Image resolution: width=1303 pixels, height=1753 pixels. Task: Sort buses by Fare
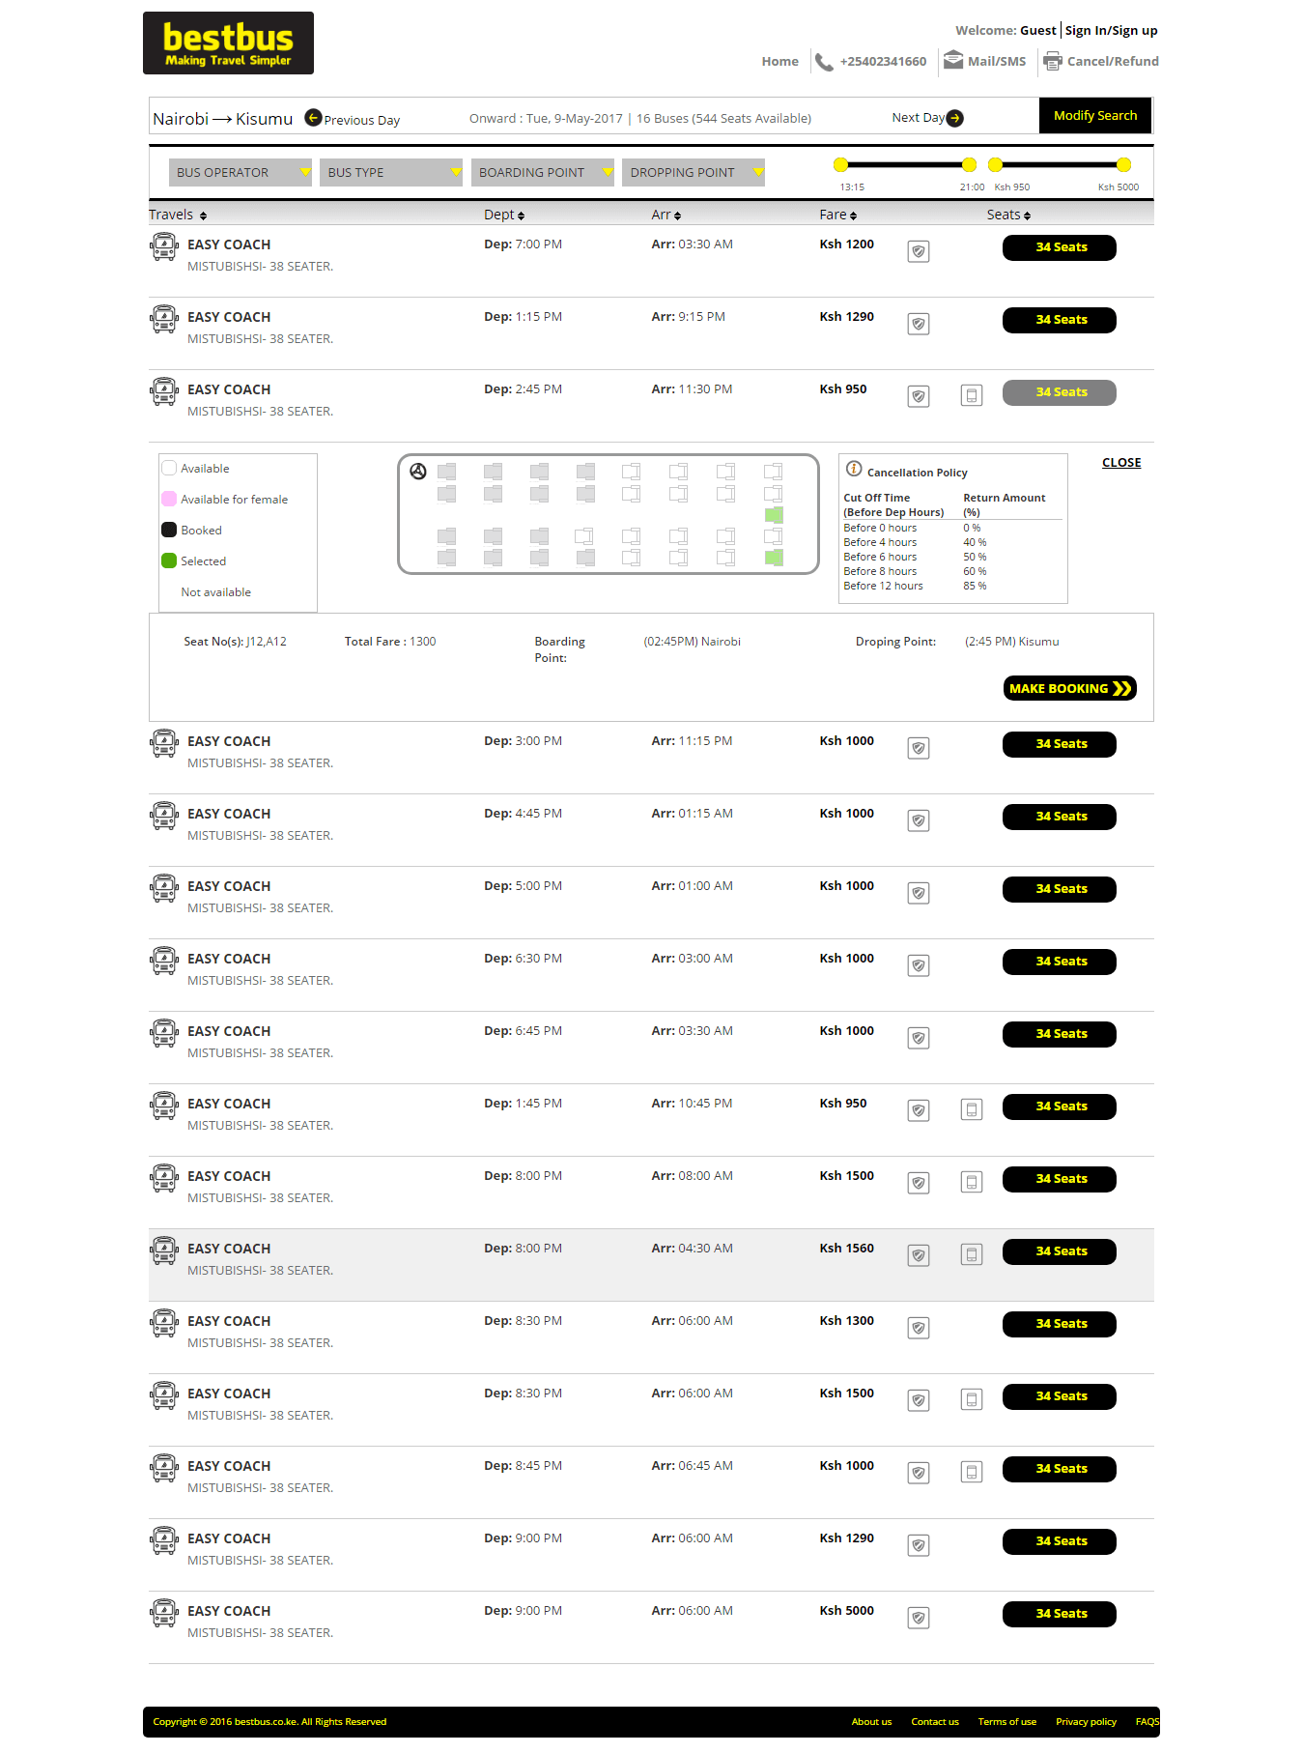tap(838, 215)
